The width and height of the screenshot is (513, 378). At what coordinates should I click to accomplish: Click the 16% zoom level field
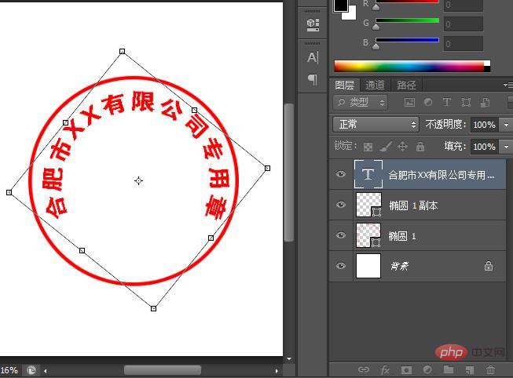[9, 370]
